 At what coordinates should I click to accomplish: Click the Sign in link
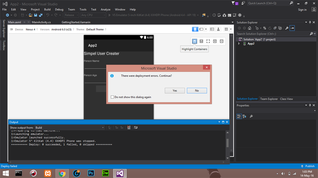coord(302,10)
